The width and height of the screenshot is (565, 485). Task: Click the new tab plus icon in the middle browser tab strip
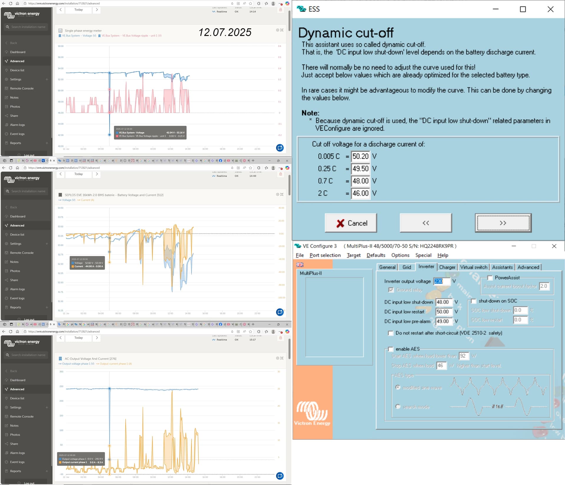pos(253,160)
